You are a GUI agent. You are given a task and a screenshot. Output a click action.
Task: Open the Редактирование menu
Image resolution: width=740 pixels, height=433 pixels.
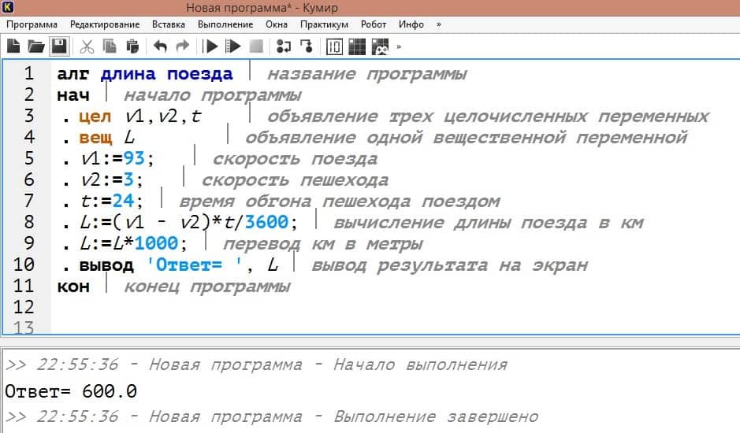pyautogui.click(x=105, y=24)
